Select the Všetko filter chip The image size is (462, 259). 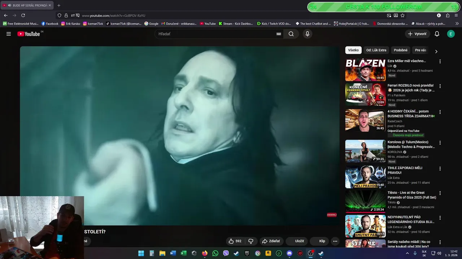tap(353, 50)
